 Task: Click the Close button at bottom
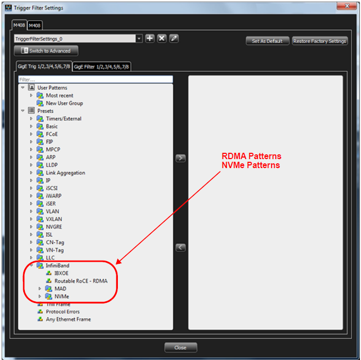coord(181,347)
